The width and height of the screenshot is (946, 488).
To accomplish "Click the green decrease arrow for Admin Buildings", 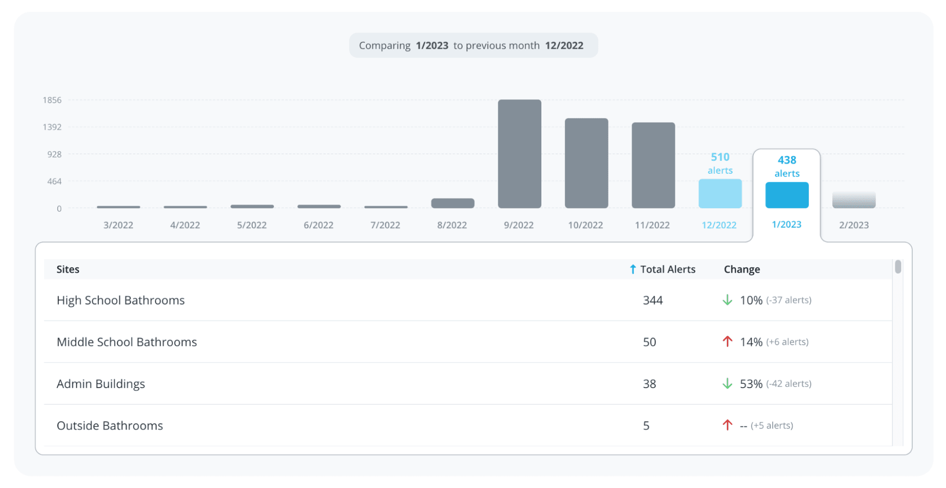I will pyautogui.click(x=727, y=384).
